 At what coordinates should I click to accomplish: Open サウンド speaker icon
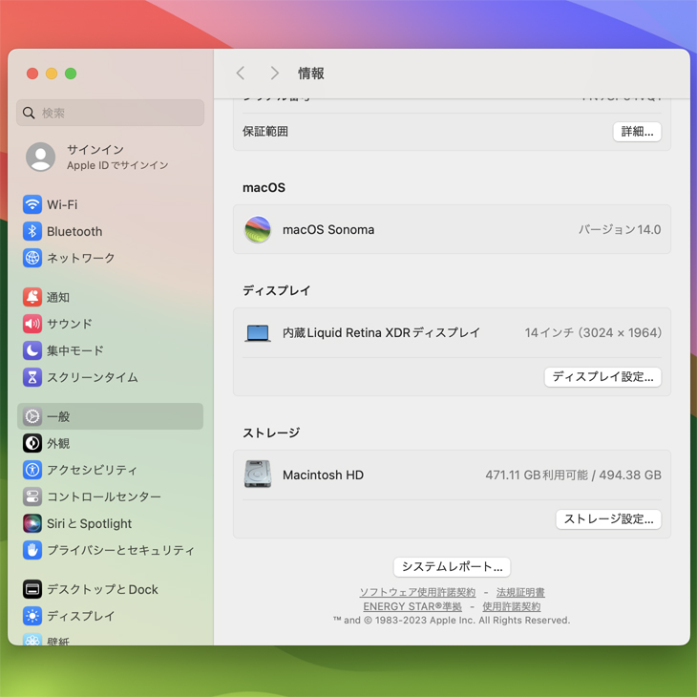[x=32, y=324]
